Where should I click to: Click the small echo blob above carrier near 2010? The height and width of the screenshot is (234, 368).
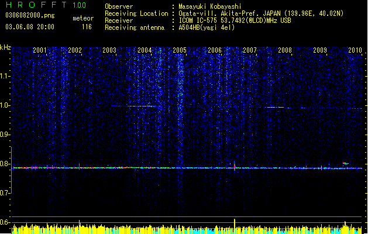click(x=345, y=163)
